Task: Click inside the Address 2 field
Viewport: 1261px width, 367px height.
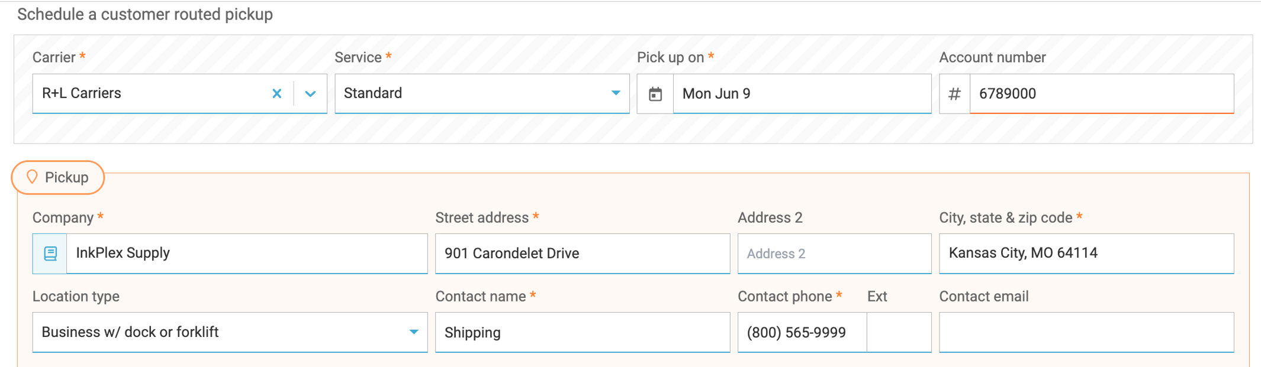Action: point(834,253)
